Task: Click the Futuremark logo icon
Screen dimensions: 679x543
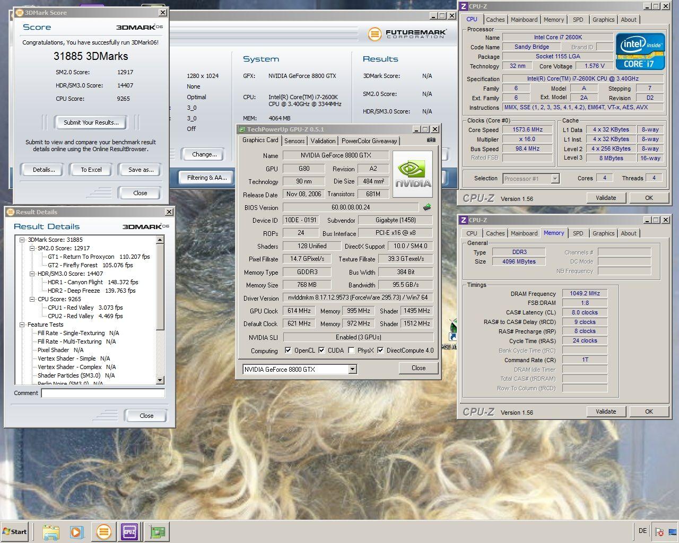Action: 375,34
